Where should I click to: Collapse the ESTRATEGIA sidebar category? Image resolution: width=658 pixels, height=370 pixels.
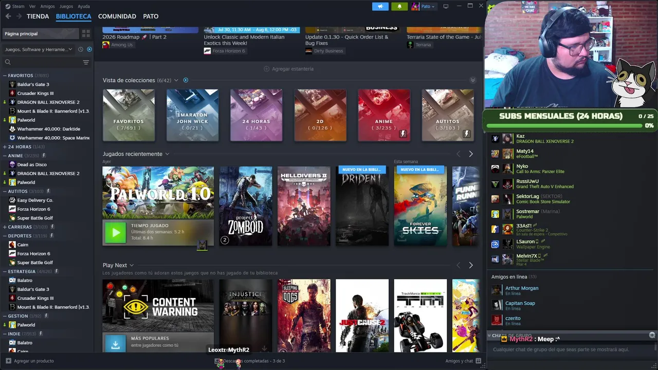(5, 271)
